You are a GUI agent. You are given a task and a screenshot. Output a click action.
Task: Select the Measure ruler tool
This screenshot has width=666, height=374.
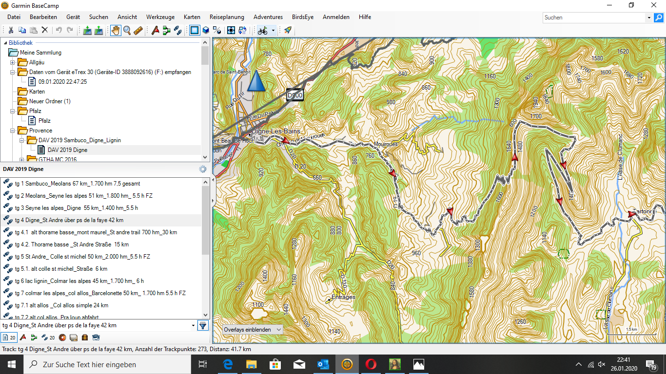coord(138,30)
